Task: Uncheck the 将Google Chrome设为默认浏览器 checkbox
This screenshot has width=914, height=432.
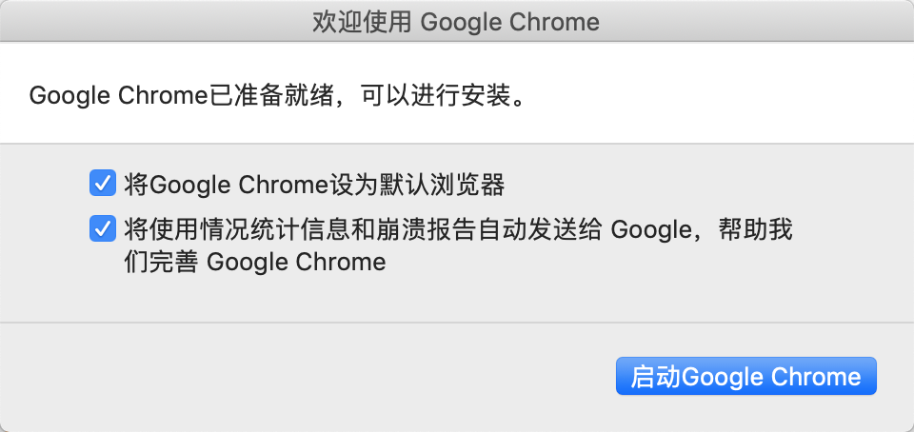Action: pyautogui.click(x=100, y=183)
